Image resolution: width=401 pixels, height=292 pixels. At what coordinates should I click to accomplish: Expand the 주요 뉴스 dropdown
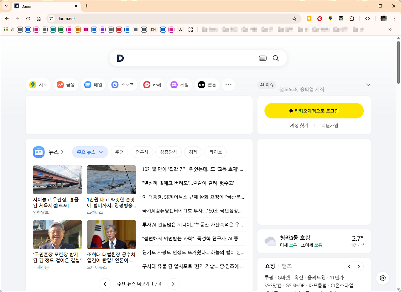pyautogui.click(x=90, y=152)
